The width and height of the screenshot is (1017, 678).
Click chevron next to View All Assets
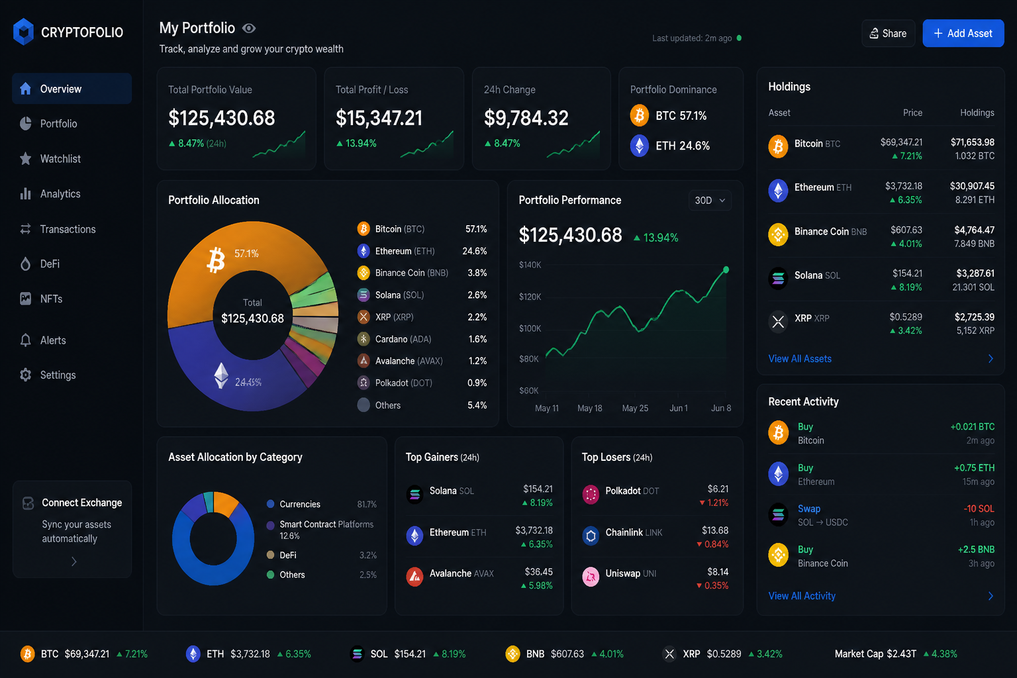(x=991, y=359)
